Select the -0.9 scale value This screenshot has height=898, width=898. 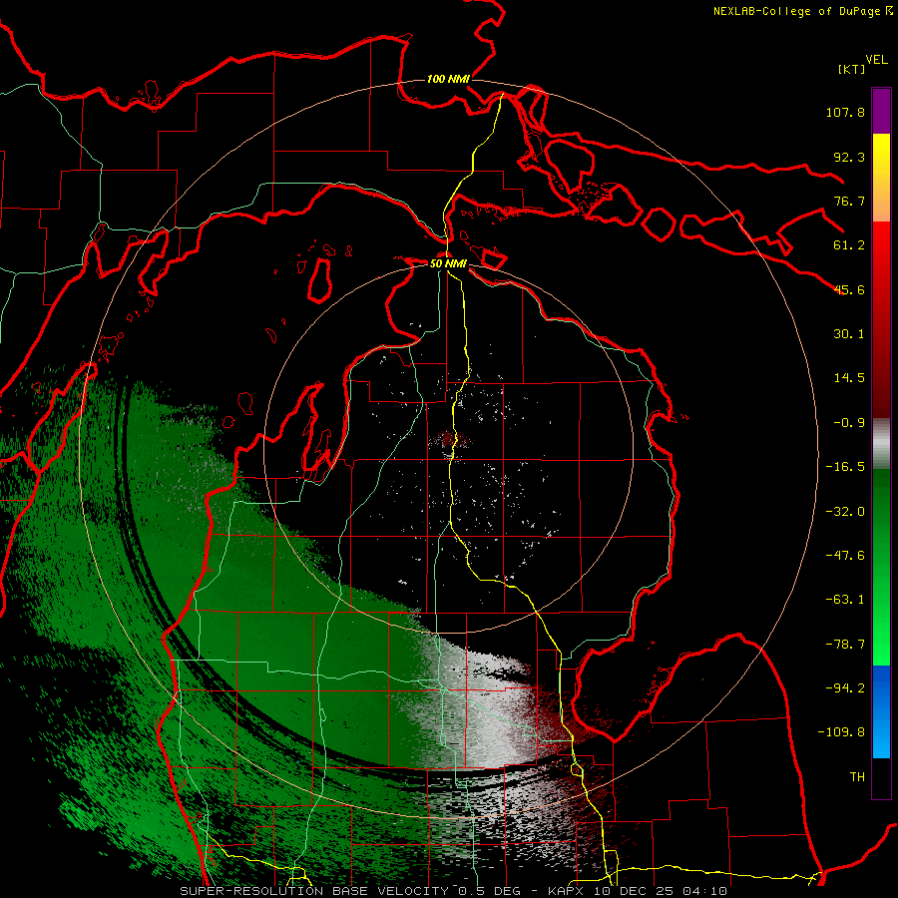click(x=849, y=423)
